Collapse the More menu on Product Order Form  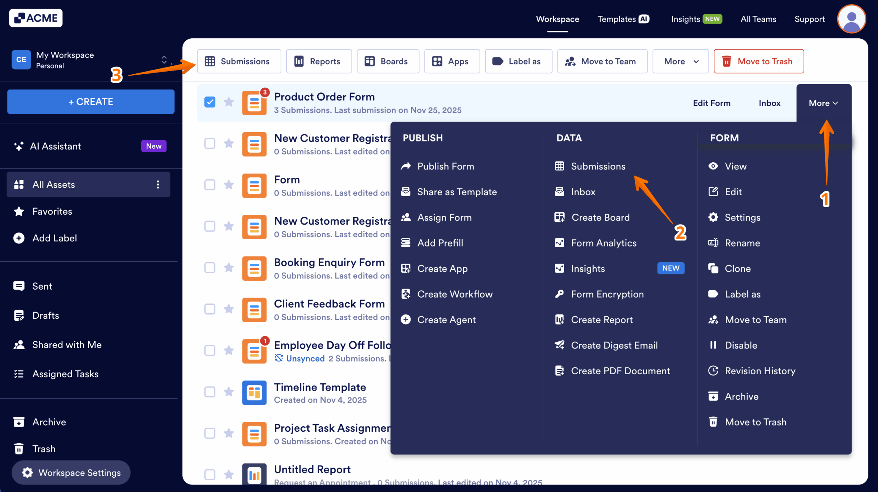tap(823, 103)
